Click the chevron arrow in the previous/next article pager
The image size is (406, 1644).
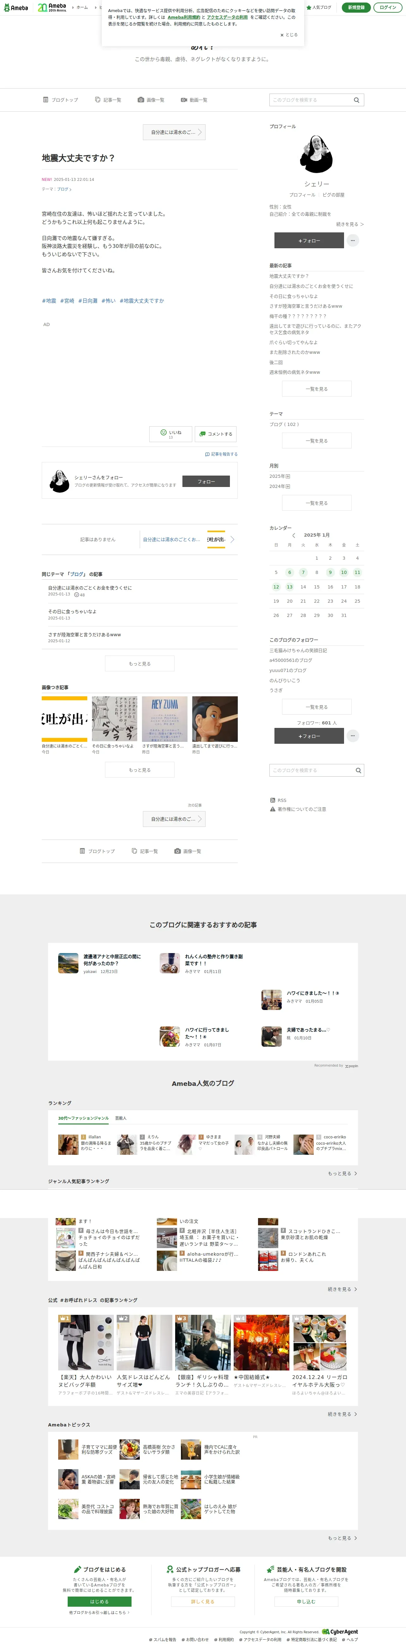tap(232, 539)
